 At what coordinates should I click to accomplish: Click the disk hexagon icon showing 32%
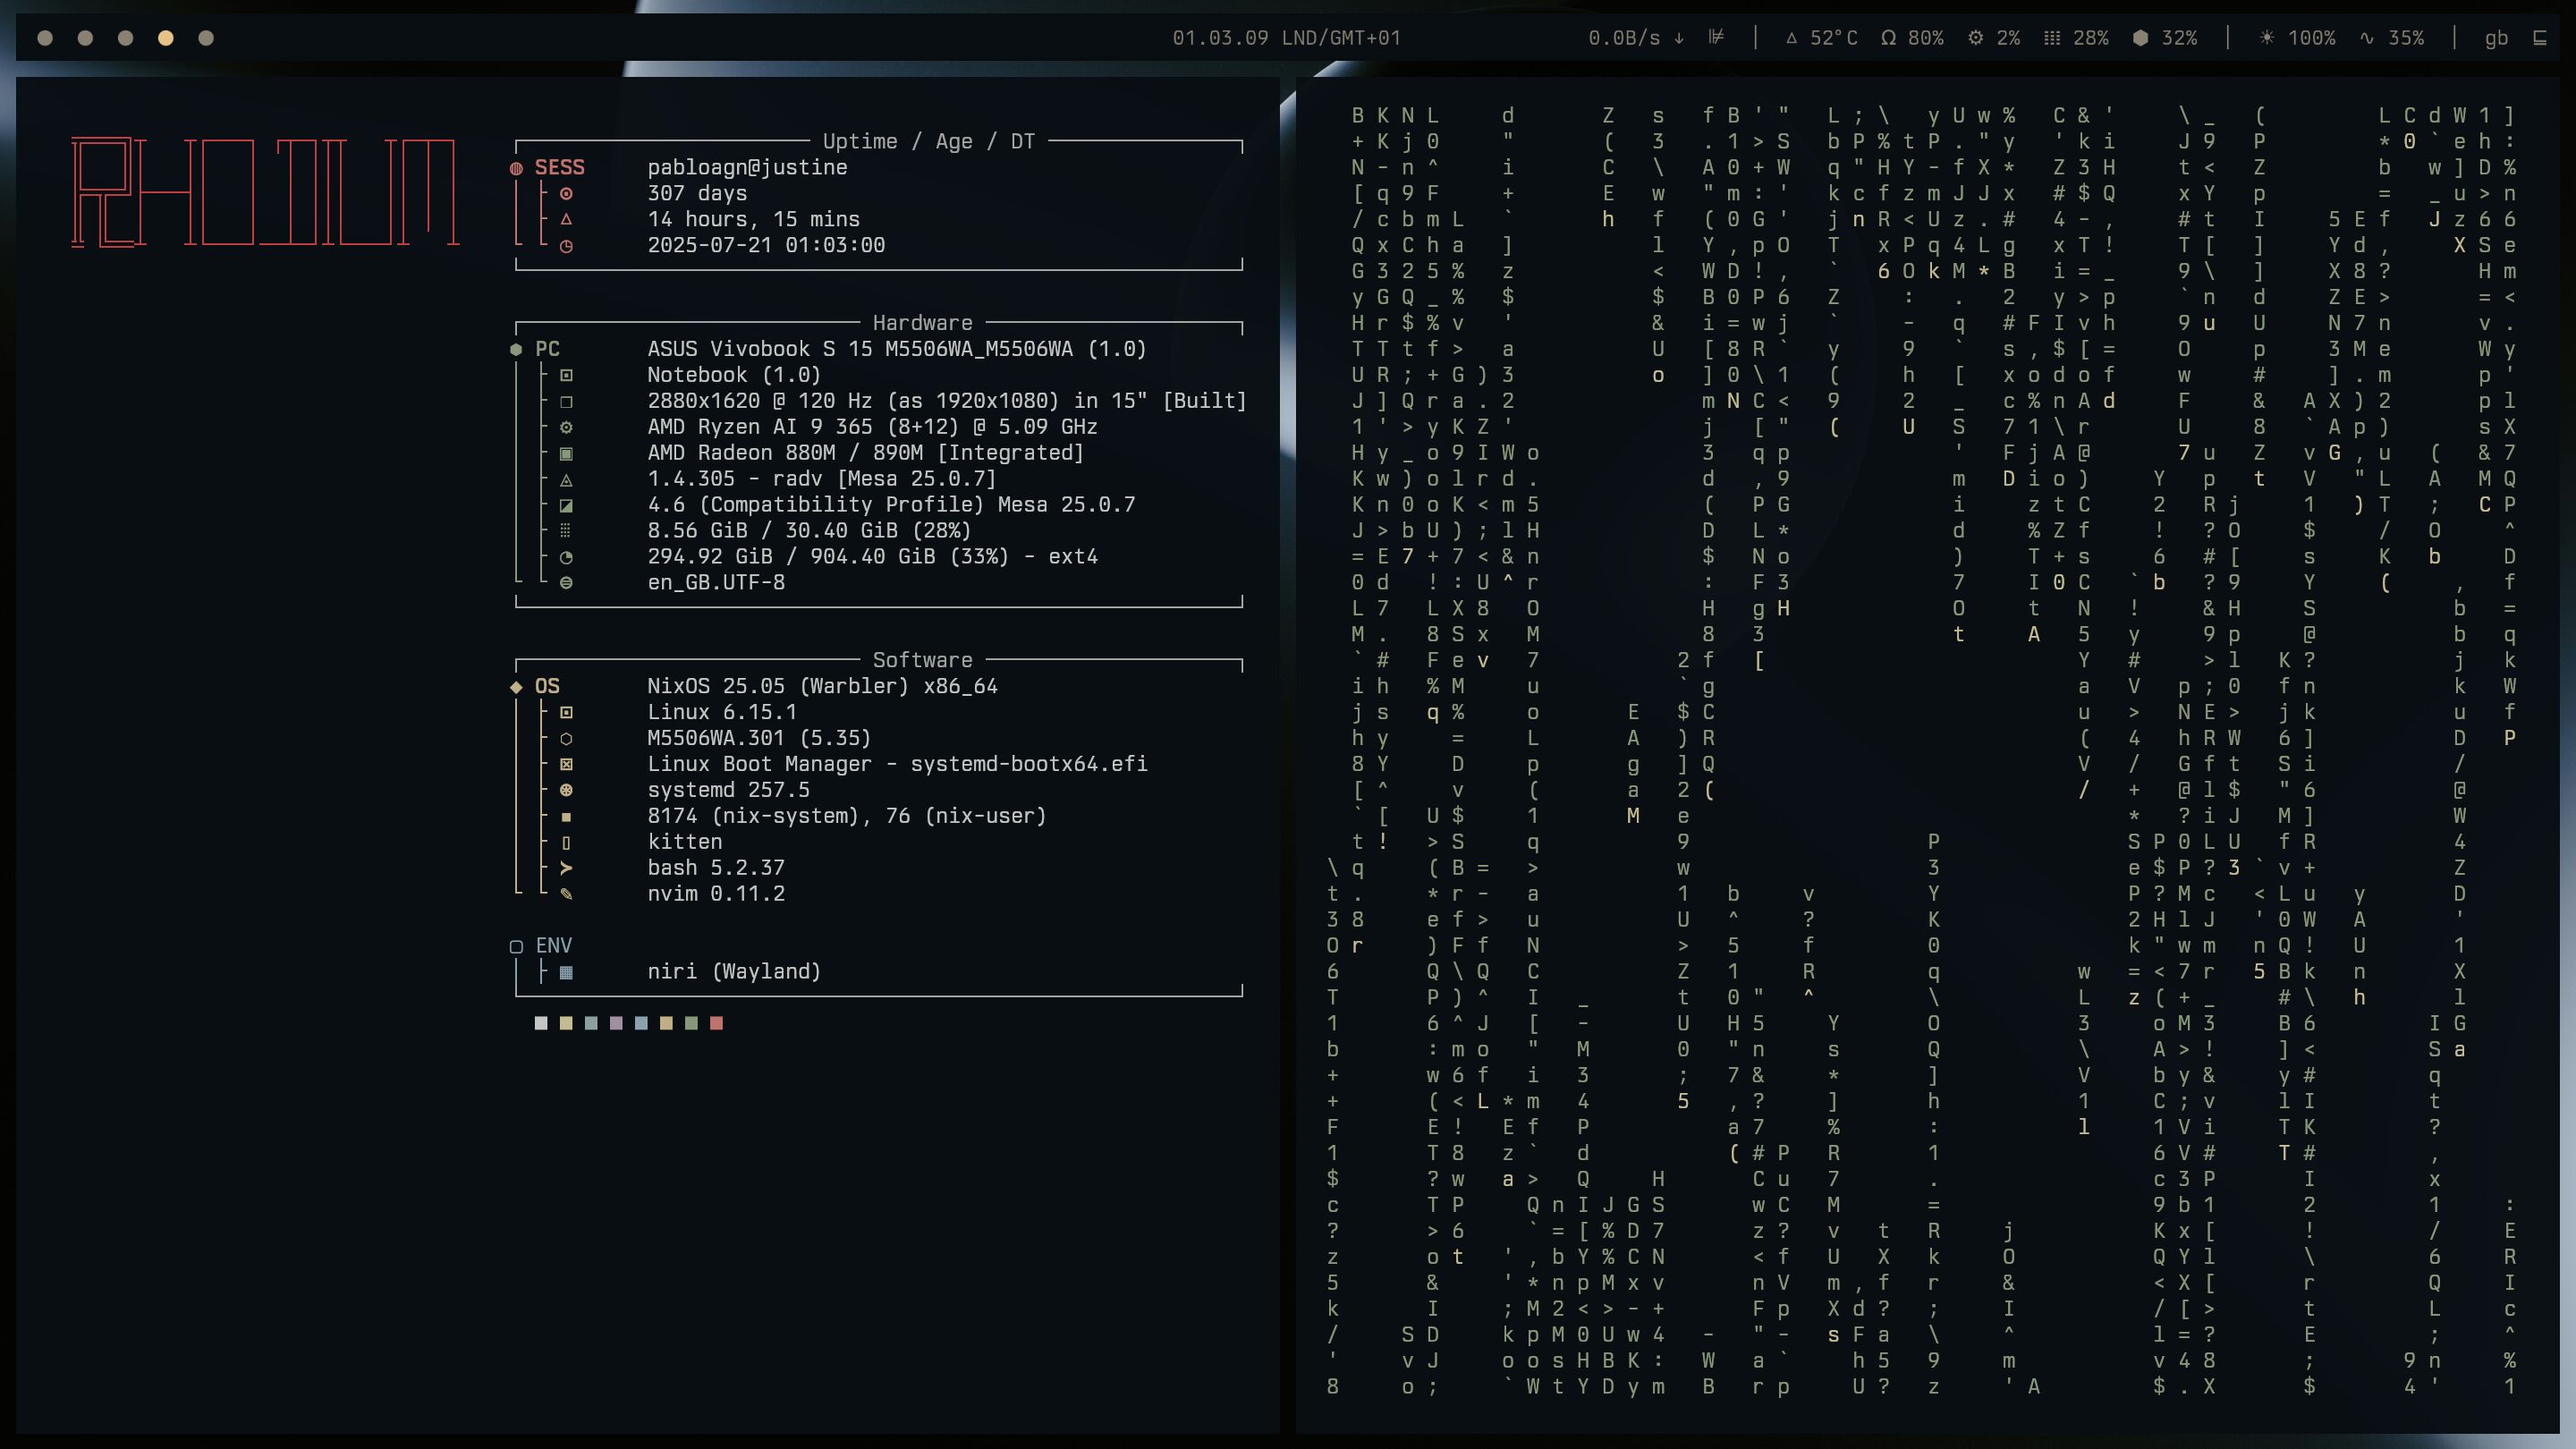coord(2140,38)
